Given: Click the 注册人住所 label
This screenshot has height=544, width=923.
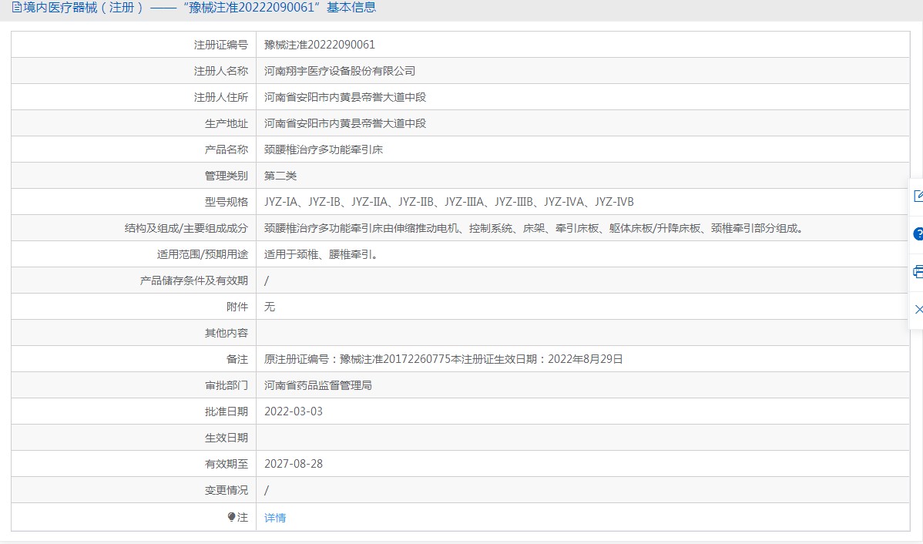Looking at the screenshot, I should tap(221, 97).
